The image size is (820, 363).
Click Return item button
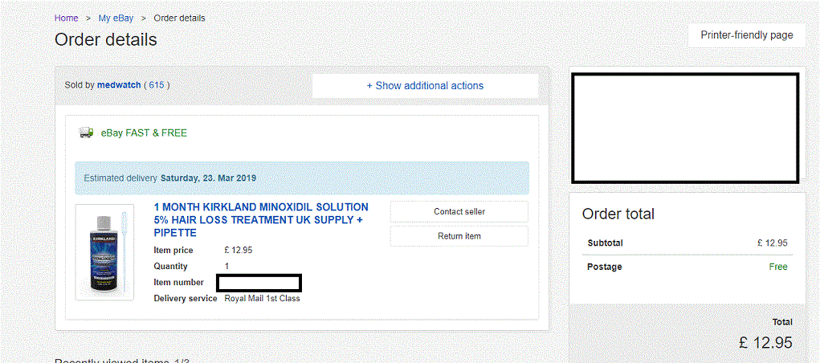459,236
